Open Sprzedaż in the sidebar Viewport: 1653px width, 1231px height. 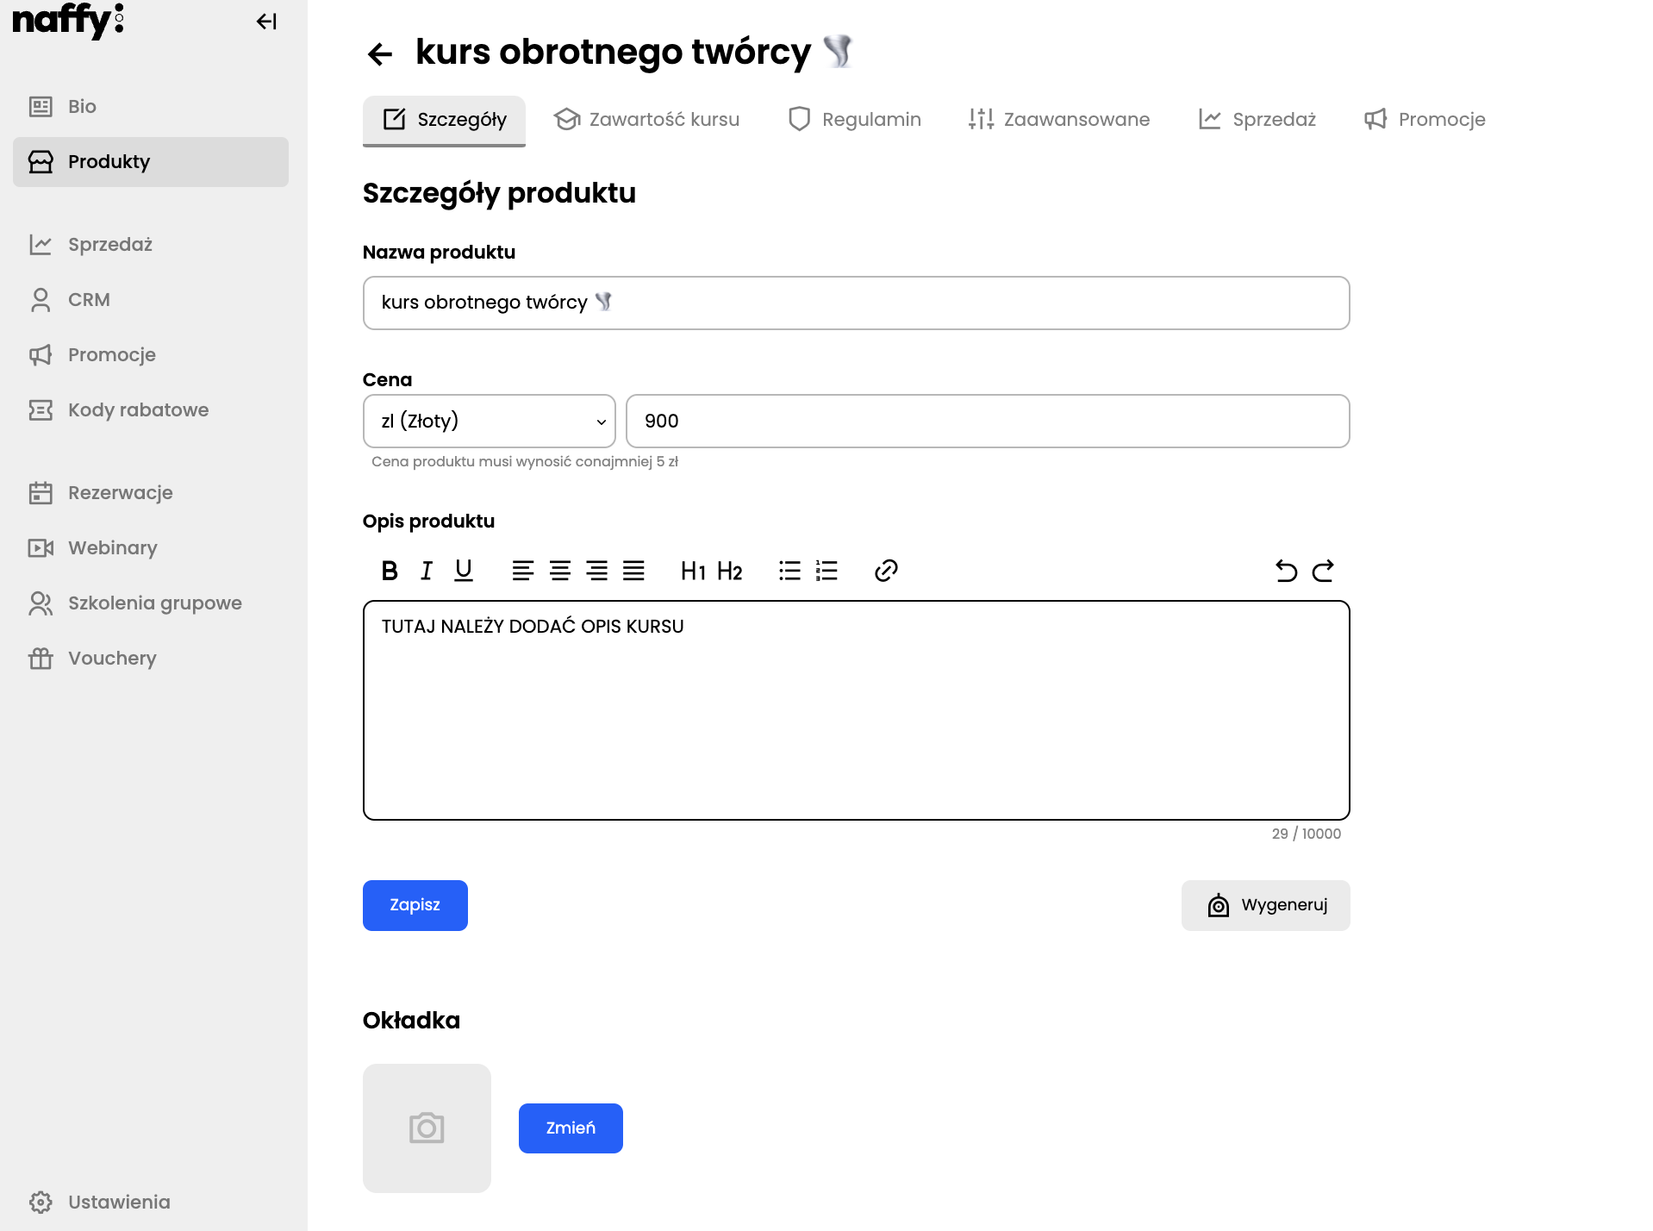(x=151, y=245)
